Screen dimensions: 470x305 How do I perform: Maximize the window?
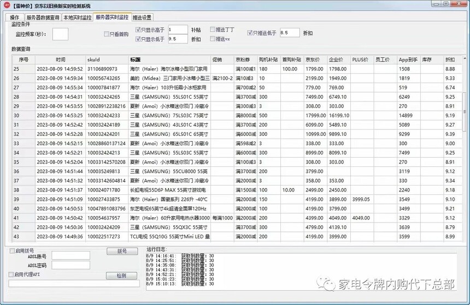[446, 4]
